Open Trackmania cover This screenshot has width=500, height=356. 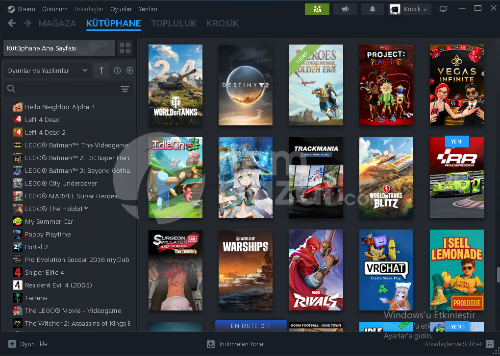[x=316, y=177]
